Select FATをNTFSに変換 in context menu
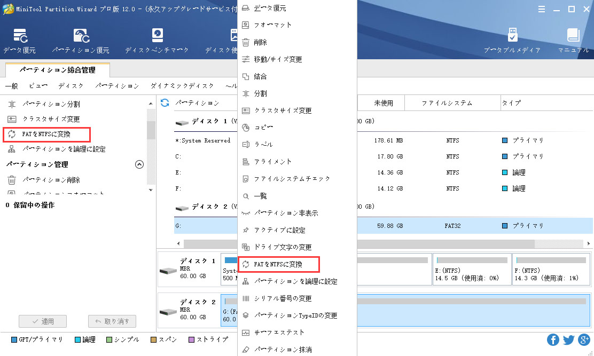 click(x=278, y=264)
